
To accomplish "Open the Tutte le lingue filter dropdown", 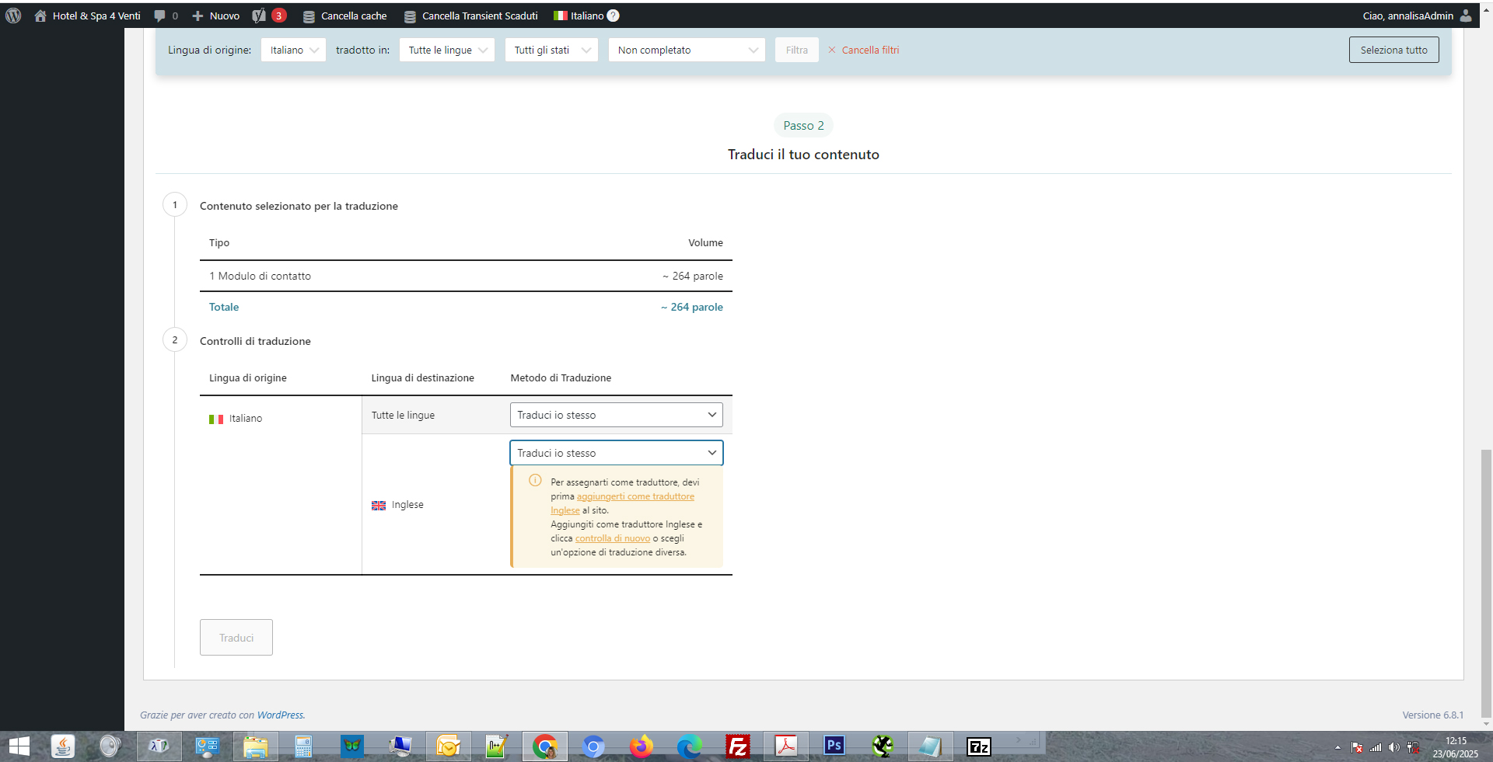I will tap(447, 50).
